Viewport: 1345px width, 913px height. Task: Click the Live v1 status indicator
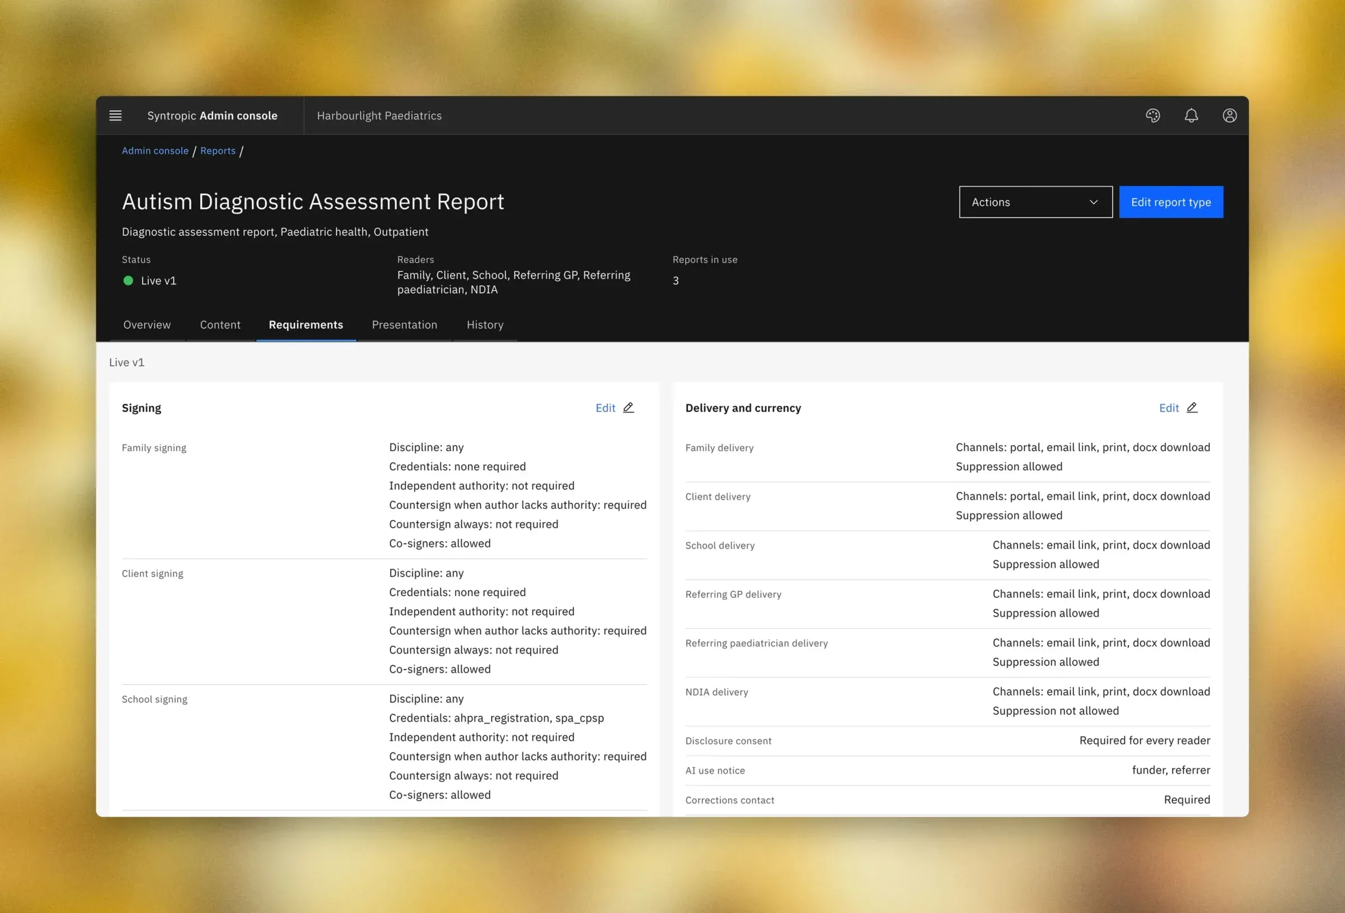pos(149,281)
